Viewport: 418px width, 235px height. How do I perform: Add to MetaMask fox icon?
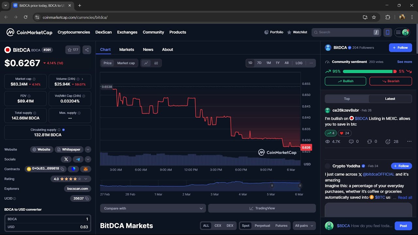86,169
